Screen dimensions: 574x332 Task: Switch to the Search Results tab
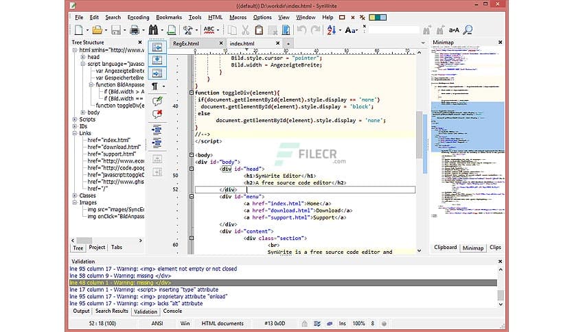pos(112,311)
